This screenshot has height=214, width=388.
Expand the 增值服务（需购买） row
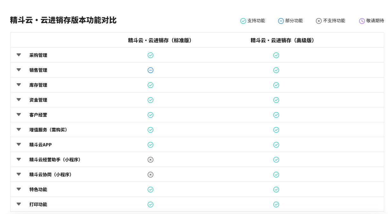coord(18,130)
